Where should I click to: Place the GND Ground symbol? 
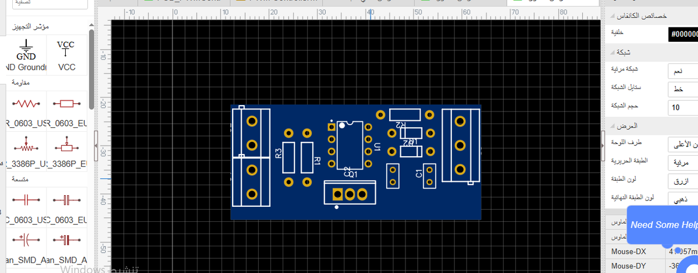click(26, 55)
